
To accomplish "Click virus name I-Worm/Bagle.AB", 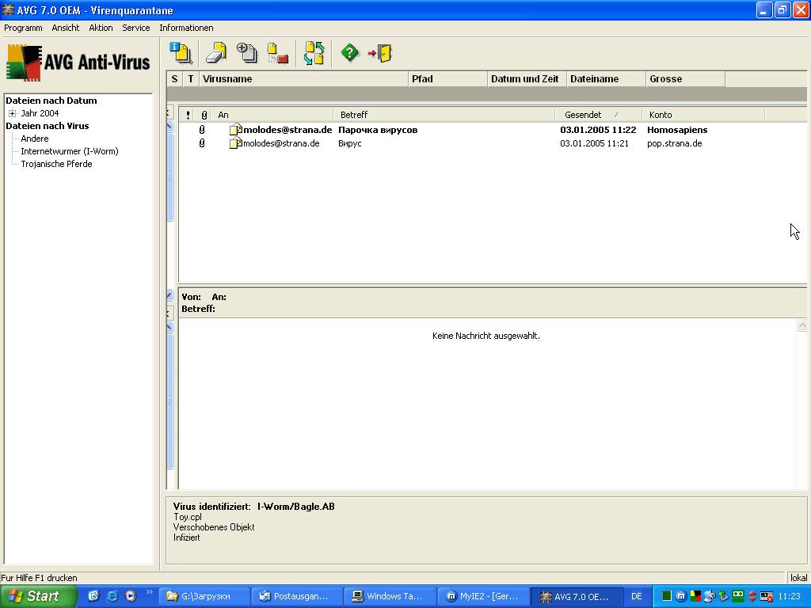I will [x=296, y=507].
